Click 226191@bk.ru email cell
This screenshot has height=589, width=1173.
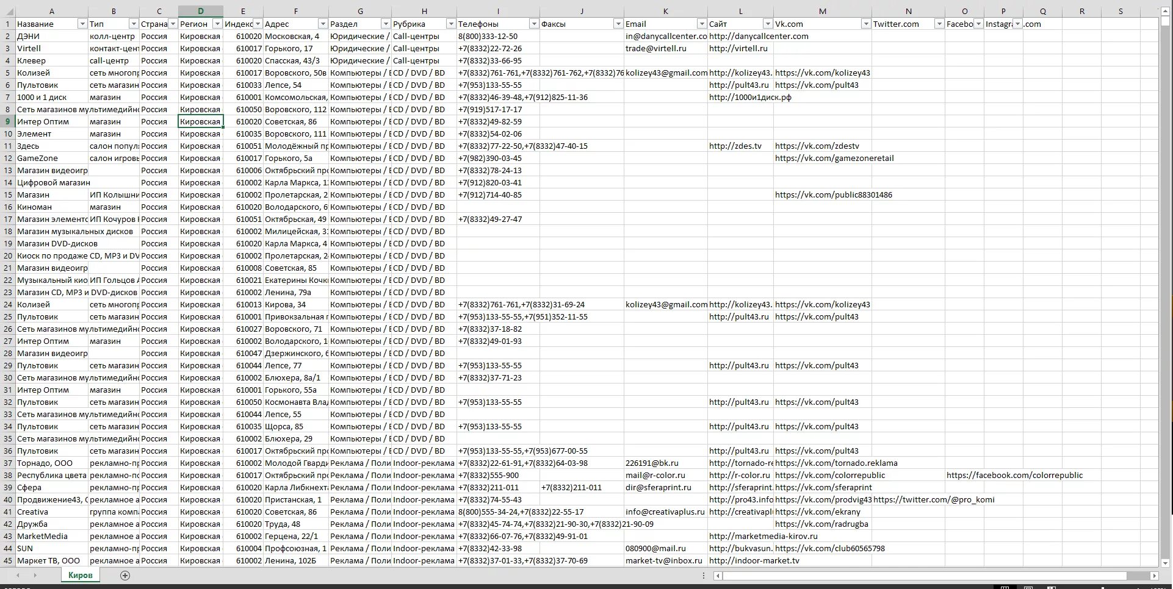pyautogui.click(x=666, y=463)
